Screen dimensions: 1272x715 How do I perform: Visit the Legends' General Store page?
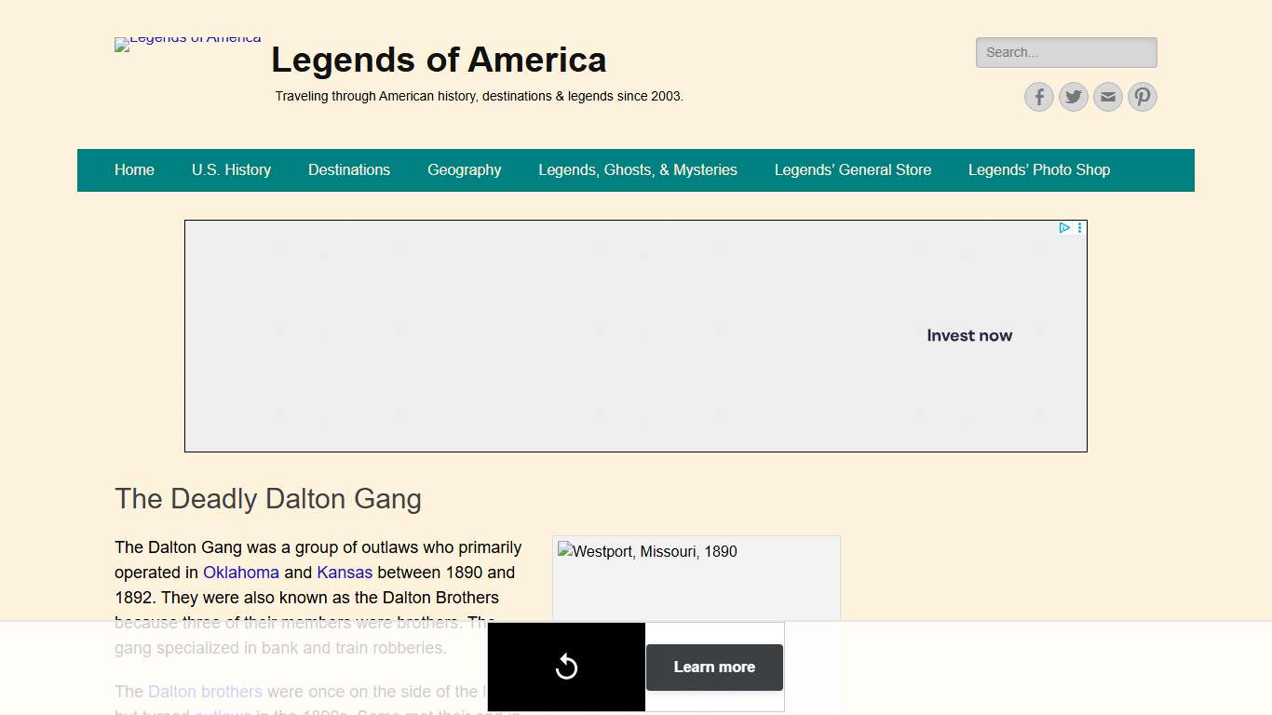[852, 170]
